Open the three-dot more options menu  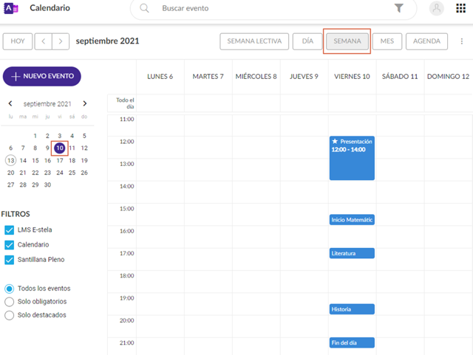tap(463, 41)
